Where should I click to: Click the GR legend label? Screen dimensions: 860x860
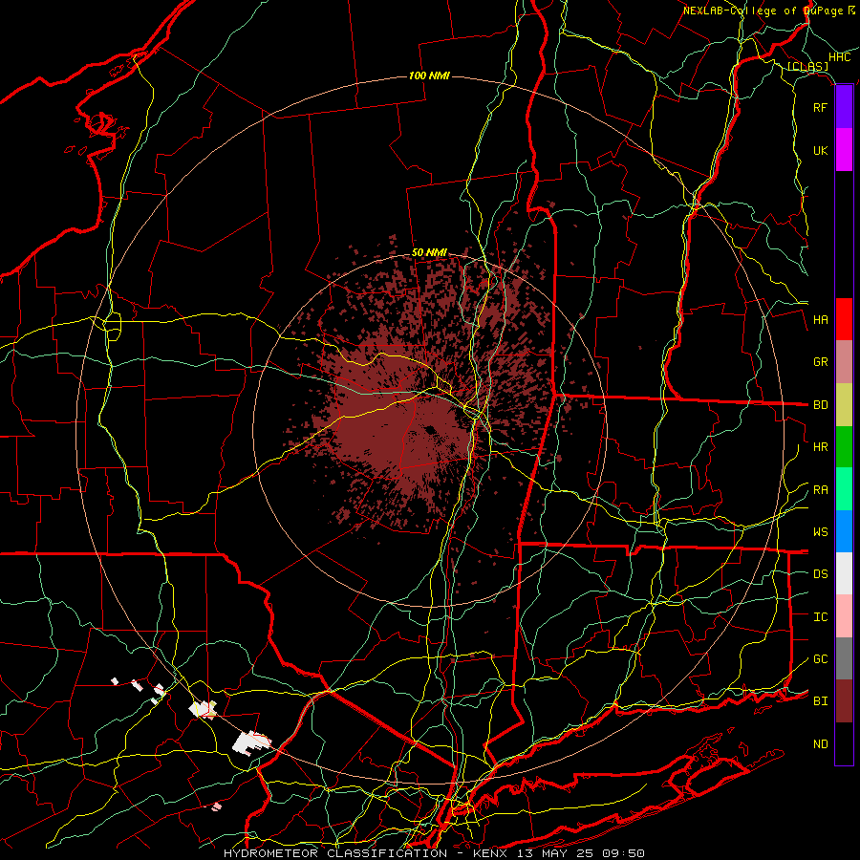click(x=820, y=362)
